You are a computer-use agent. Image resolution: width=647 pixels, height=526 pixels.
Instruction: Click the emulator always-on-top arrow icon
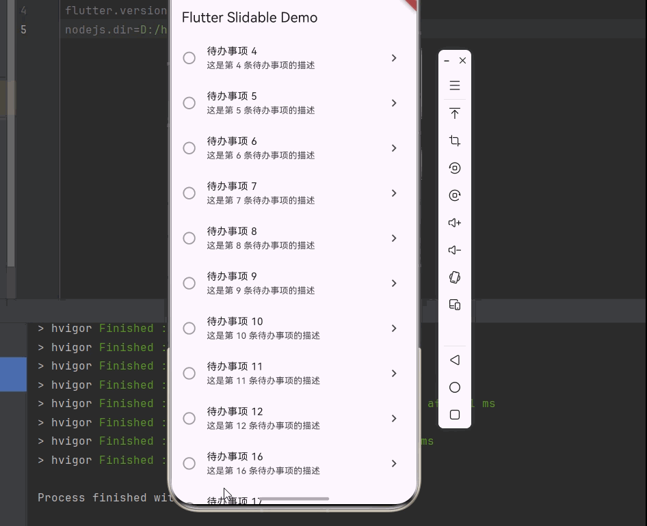455,113
